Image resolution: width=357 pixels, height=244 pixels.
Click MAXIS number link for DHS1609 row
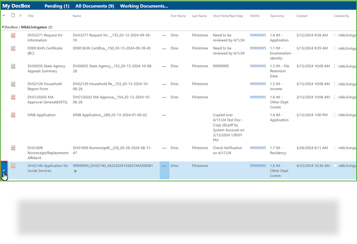pyautogui.click(x=257, y=148)
